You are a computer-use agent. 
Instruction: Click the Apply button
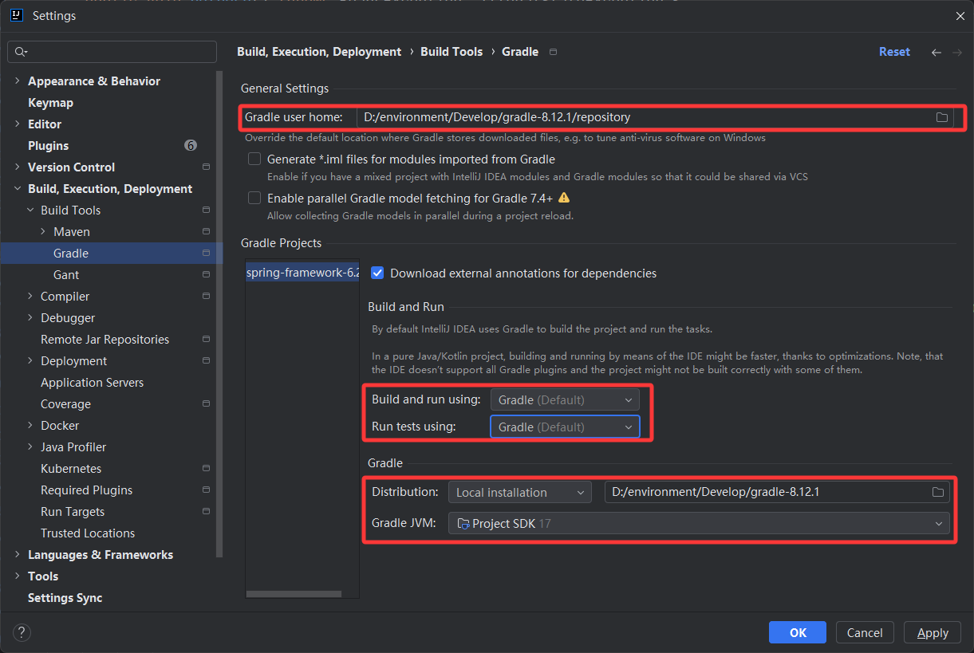[933, 633]
